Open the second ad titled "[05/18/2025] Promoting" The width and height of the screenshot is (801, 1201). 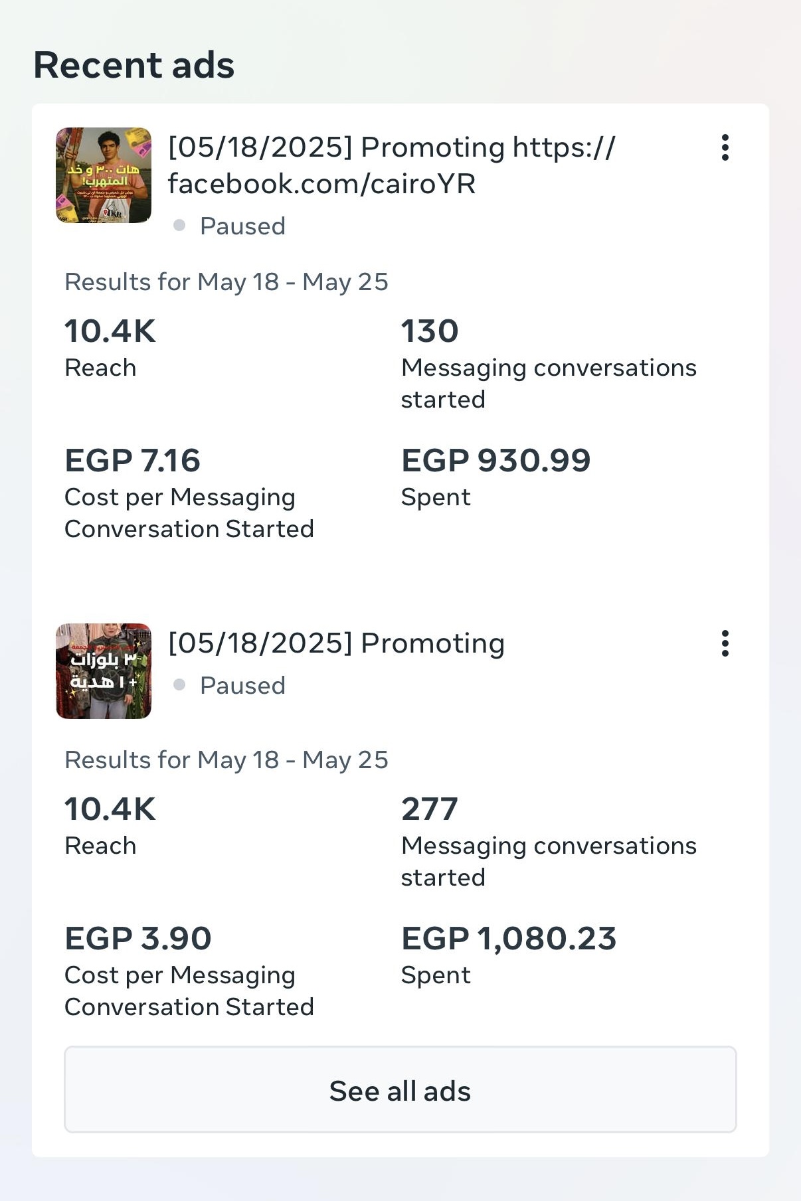[x=336, y=643]
